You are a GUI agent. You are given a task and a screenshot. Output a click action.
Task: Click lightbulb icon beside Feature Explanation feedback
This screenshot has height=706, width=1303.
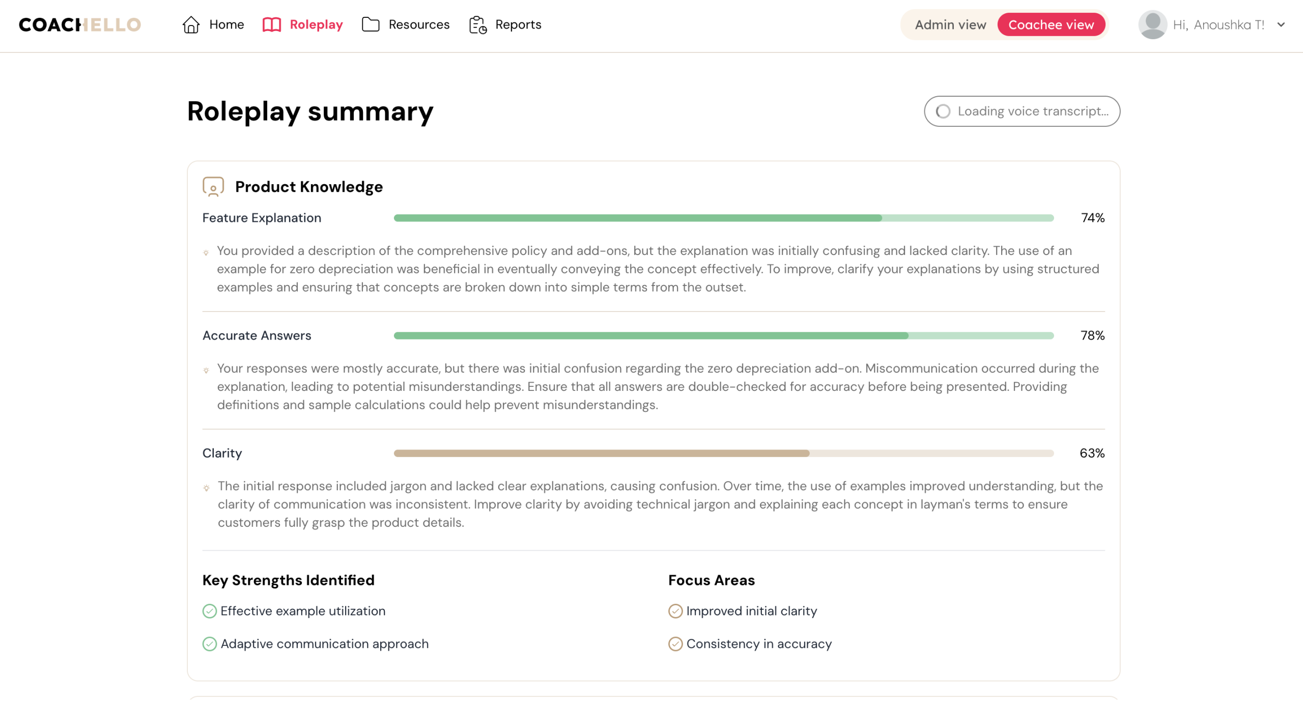[x=206, y=252]
